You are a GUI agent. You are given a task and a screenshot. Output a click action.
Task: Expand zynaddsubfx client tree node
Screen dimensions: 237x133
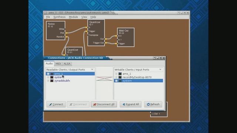[48, 81]
